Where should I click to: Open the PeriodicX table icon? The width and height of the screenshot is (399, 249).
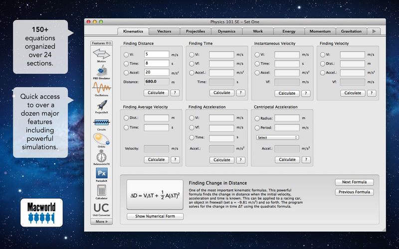(x=101, y=173)
